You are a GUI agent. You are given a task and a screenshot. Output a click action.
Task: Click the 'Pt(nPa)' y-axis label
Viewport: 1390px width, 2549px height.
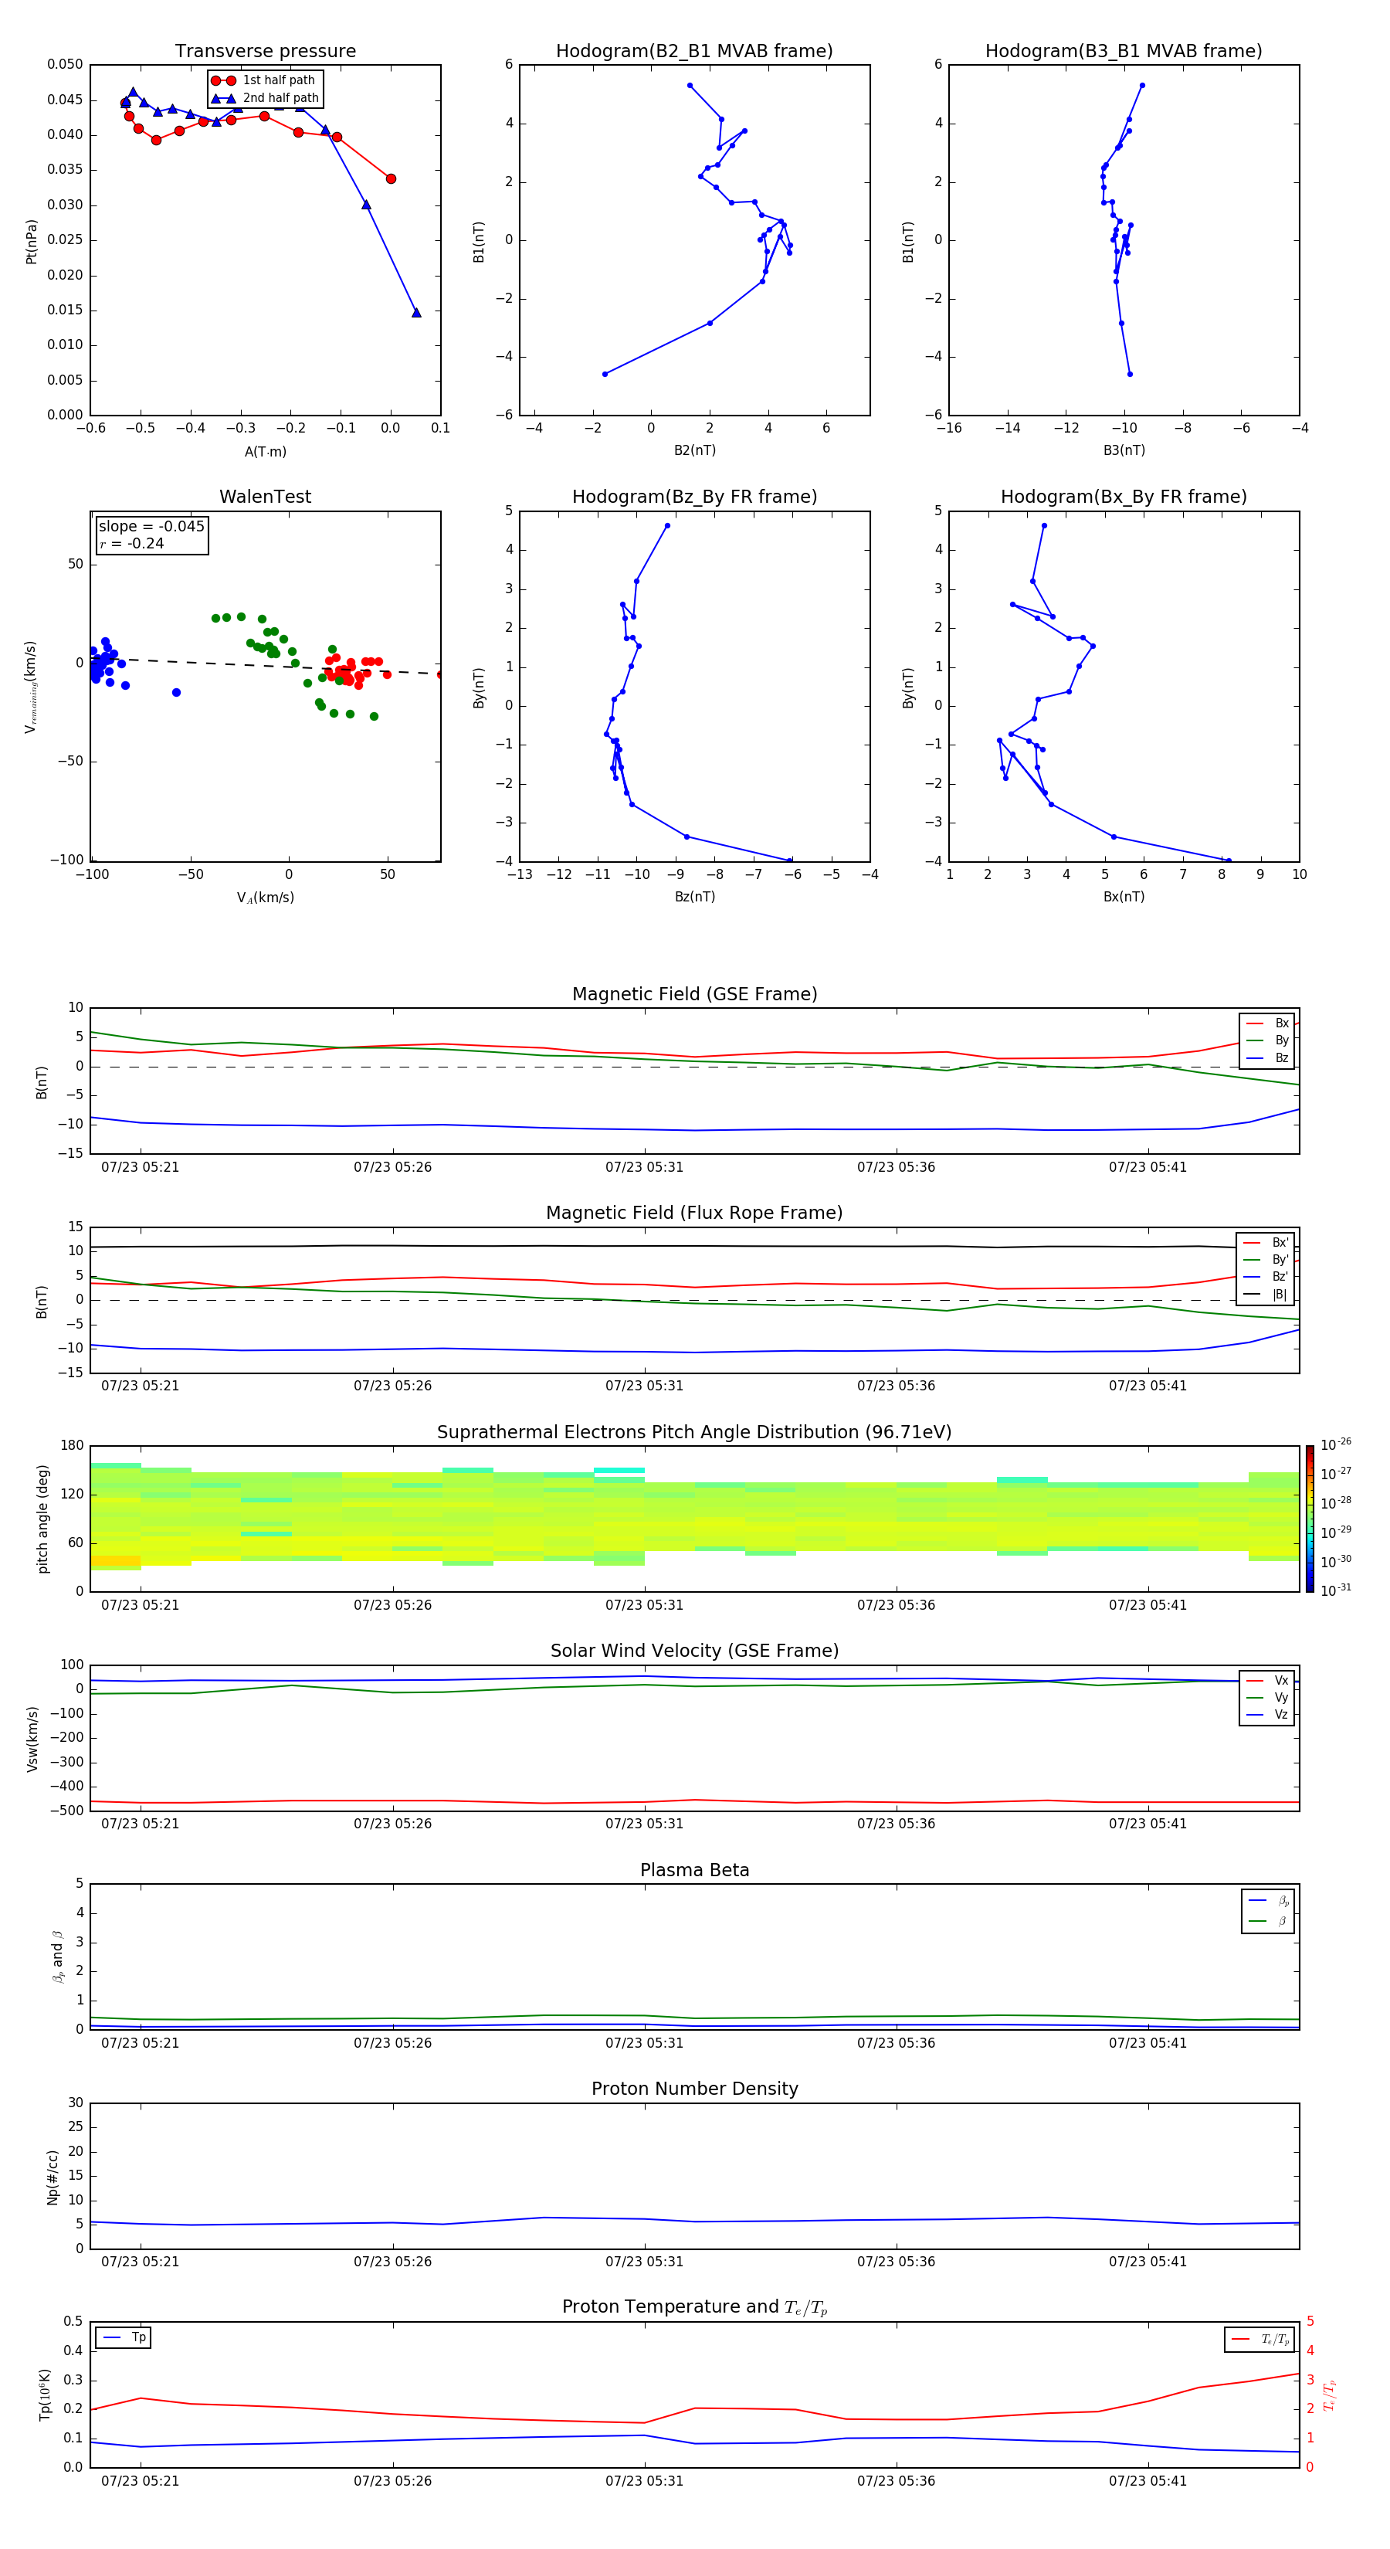coord(31,240)
